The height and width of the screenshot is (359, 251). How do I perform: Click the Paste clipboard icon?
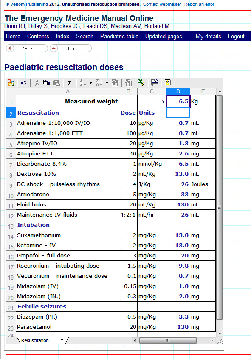pyautogui.click(x=56, y=83)
